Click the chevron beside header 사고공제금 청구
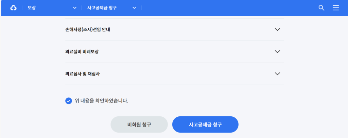348x138 pixels. (134, 8)
